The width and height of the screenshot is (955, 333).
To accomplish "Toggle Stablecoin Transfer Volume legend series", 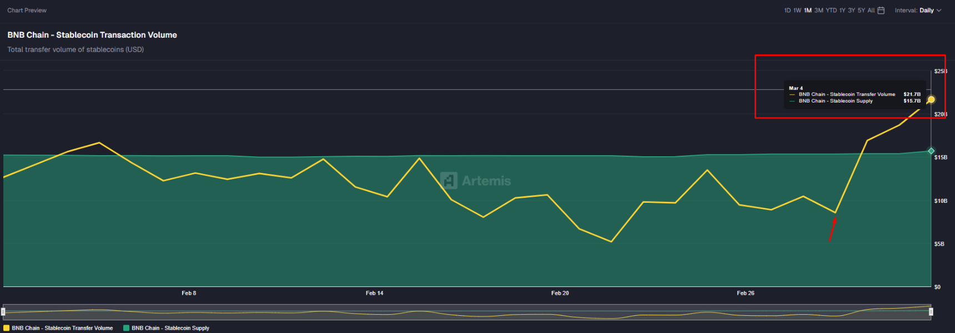I will click(62, 328).
